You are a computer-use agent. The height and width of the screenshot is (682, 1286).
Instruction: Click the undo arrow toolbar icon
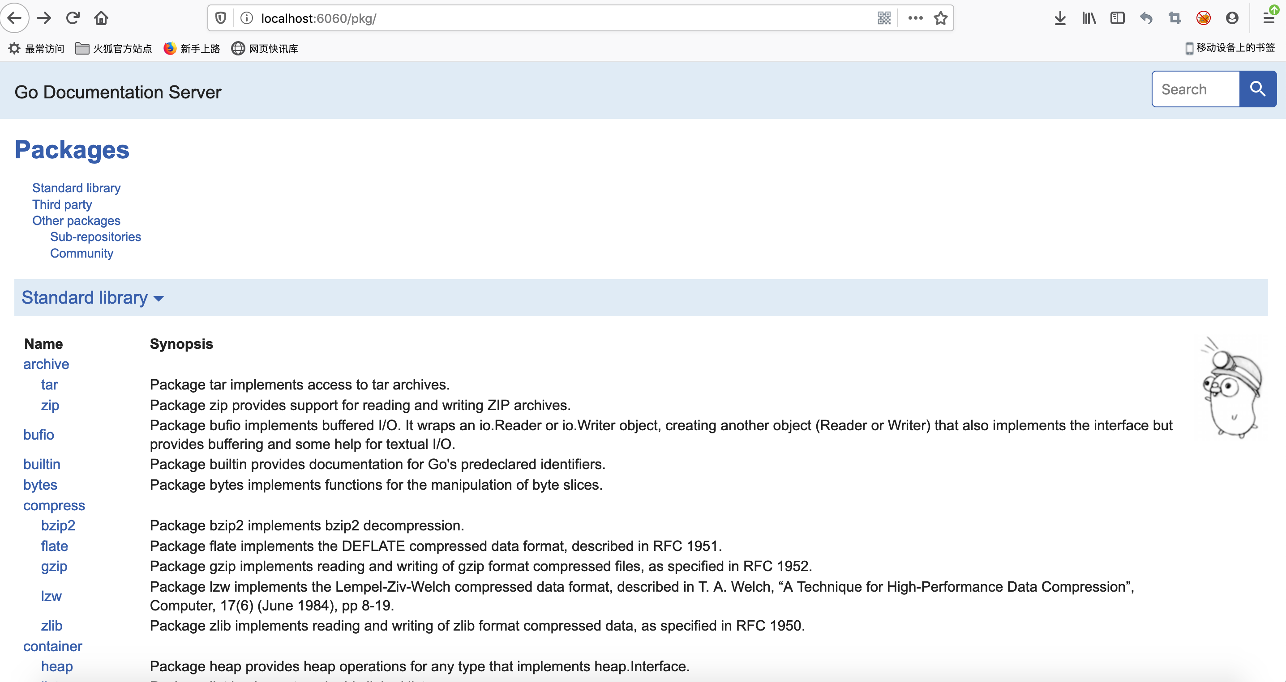[x=1146, y=18]
